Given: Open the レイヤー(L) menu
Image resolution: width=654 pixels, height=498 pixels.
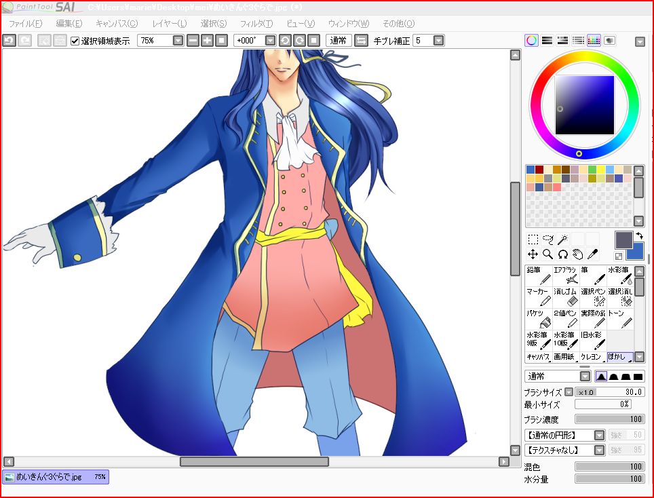Looking at the screenshot, I should tap(170, 24).
